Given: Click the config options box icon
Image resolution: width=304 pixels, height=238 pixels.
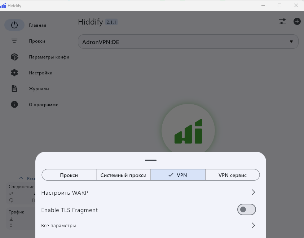Looking at the screenshot, I should (14, 57).
